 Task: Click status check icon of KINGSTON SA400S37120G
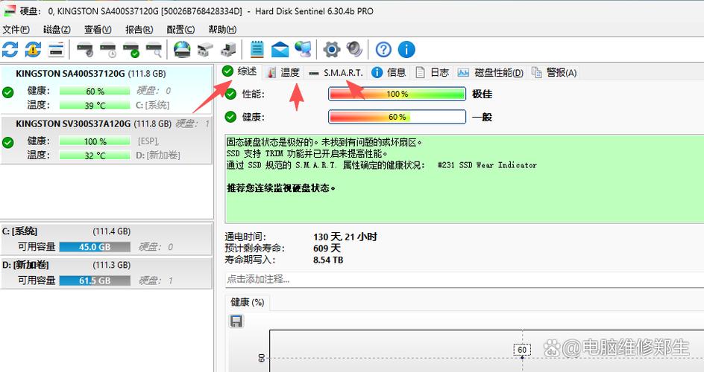(7, 93)
